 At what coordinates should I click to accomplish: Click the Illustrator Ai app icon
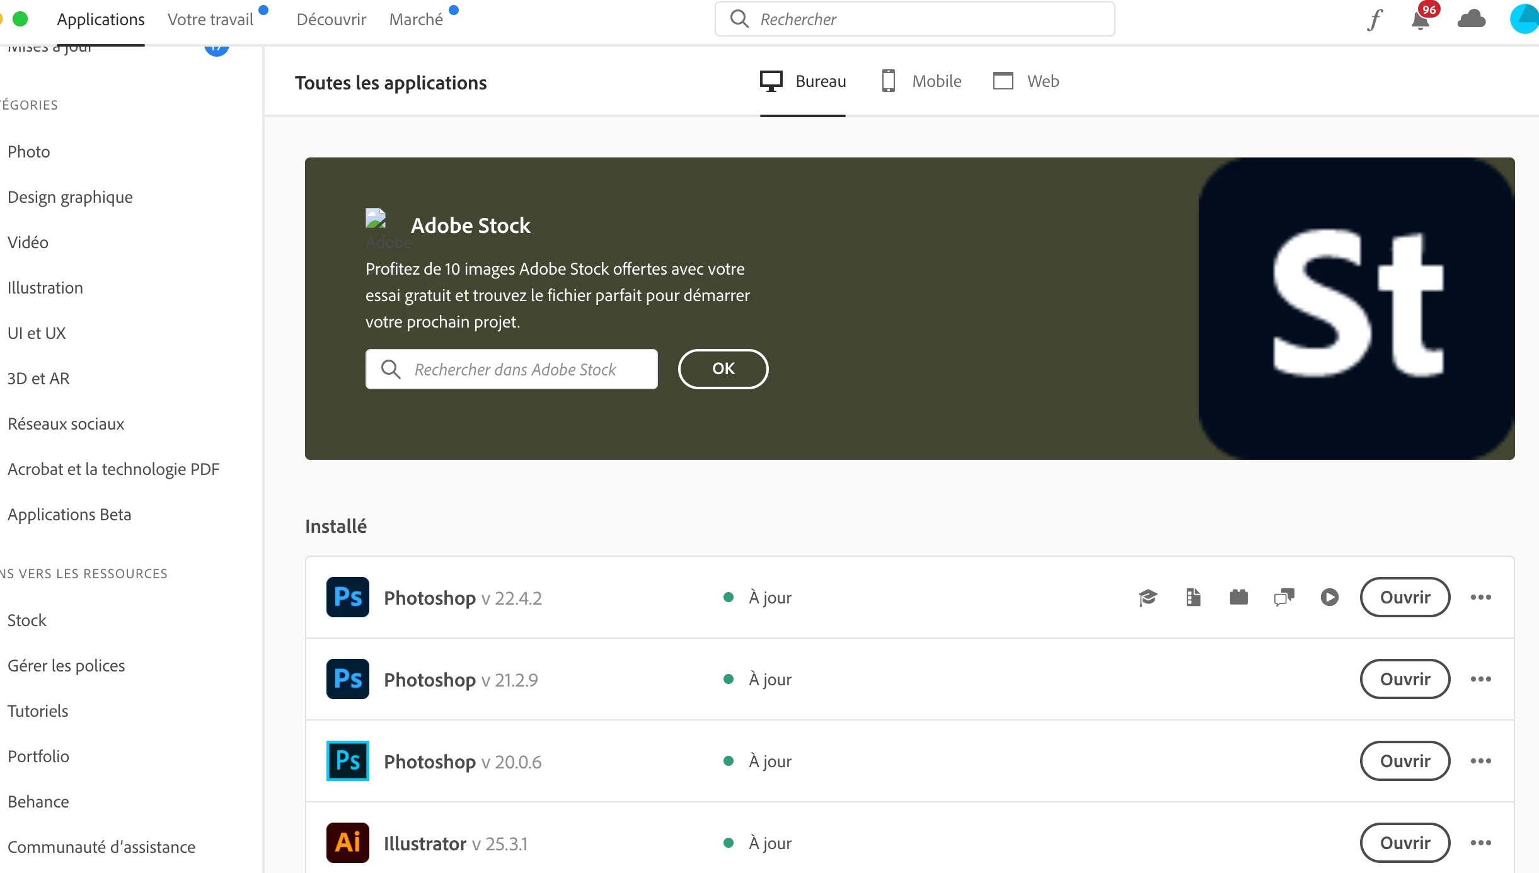point(347,843)
